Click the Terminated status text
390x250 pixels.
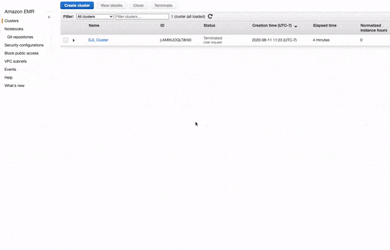[x=213, y=38]
